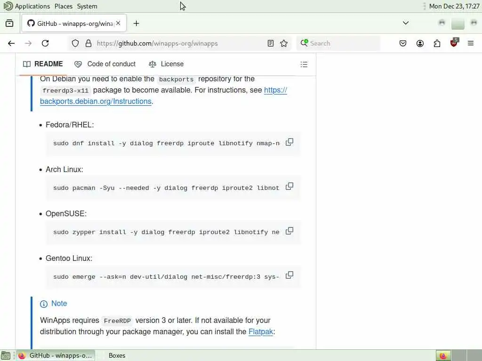Image resolution: width=482 pixels, height=361 pixels.
Task: Switch to the License tab
Action: (166, 64)
